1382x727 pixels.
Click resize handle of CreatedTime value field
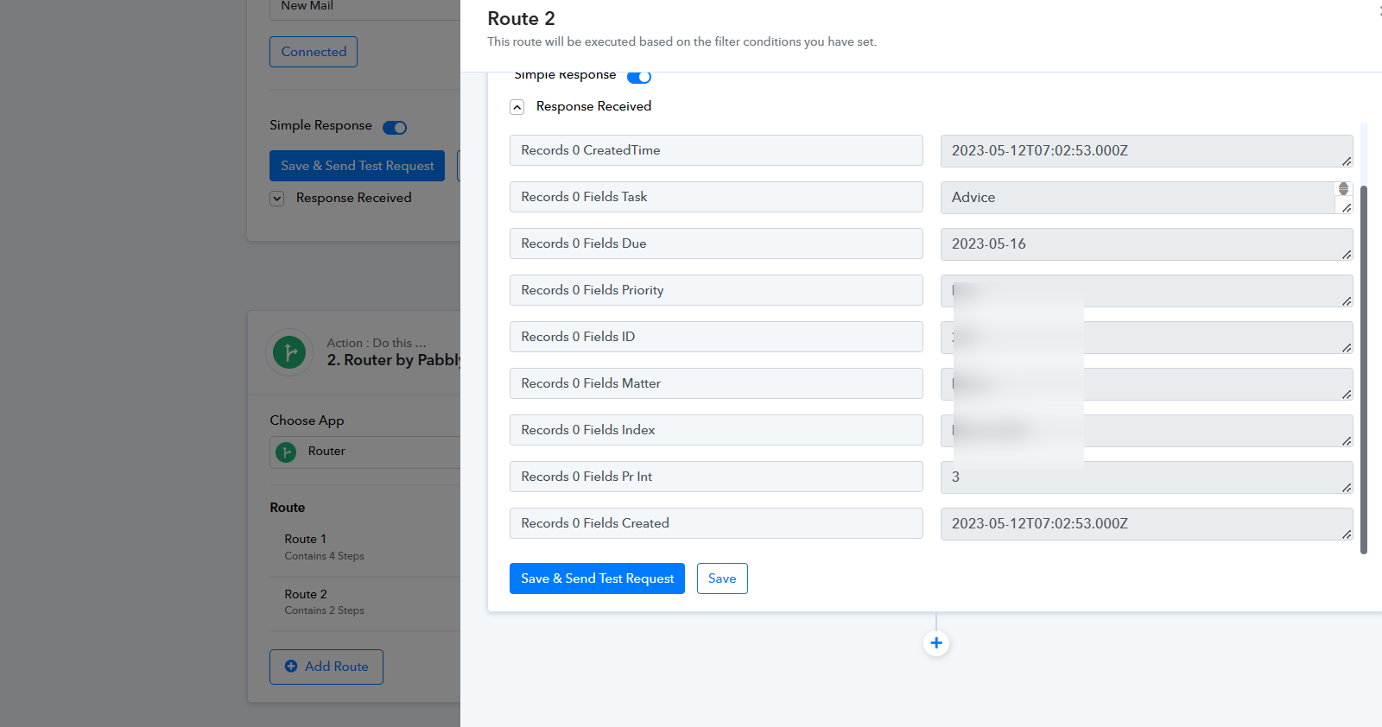coord(1346,161)
